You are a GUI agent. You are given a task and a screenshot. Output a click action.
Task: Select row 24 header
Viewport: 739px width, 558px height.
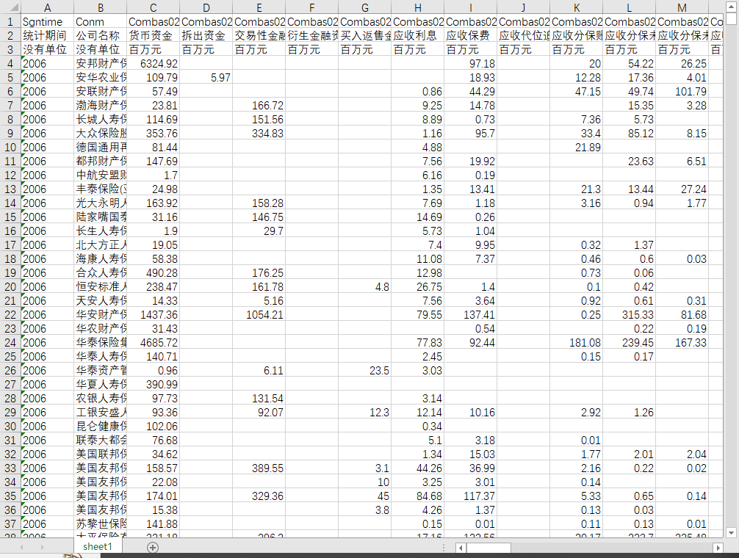click(x=10, y=343)
